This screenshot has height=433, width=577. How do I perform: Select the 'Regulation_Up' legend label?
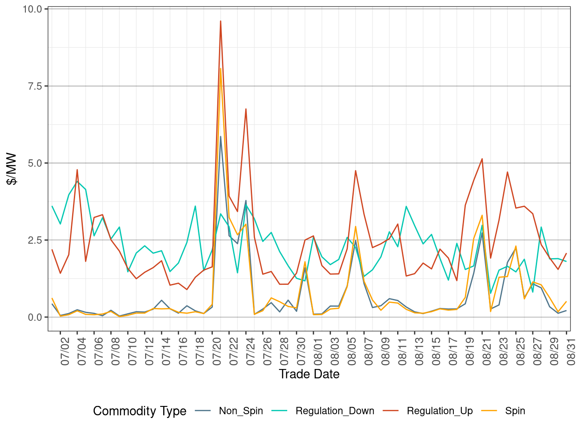pyautogui.click(x=440, y=411)
